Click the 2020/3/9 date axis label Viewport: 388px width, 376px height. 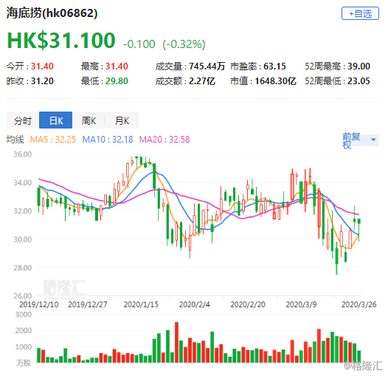click(301, 304)
